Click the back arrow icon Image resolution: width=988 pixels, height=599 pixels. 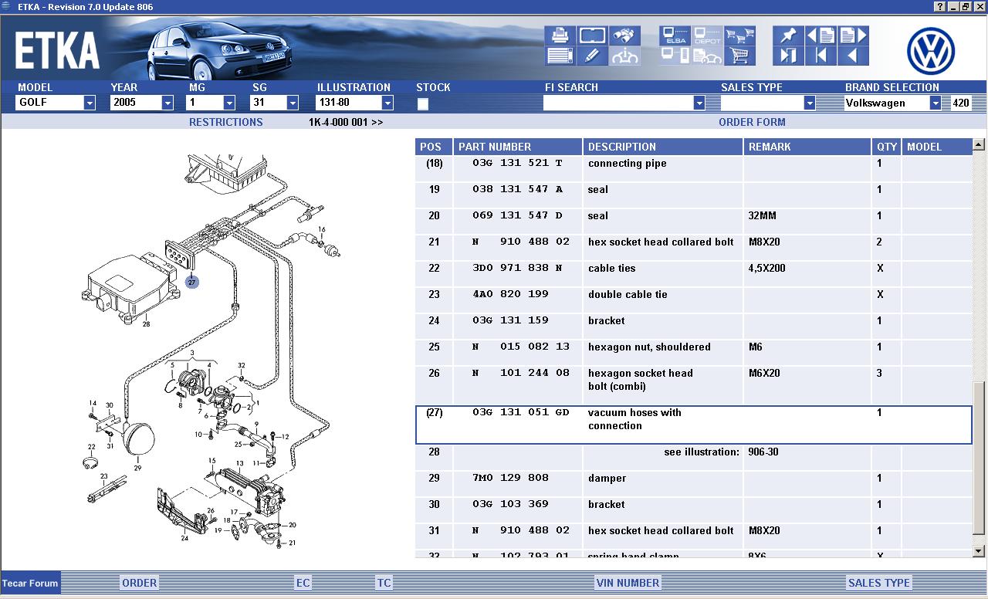853,56
